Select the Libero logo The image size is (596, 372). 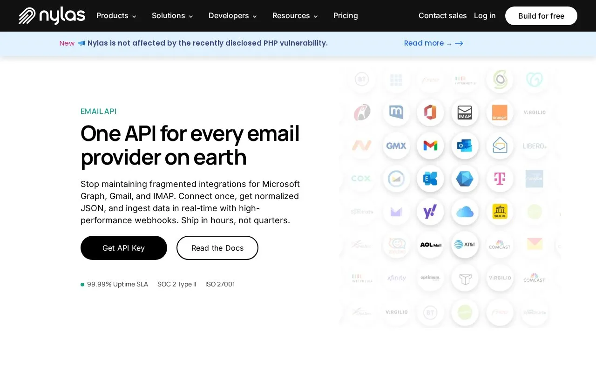(535, 146)
